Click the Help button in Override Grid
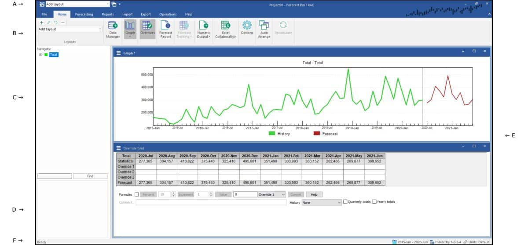The width and height of the screenshot is (528, 245). click(x=314, y=194)
